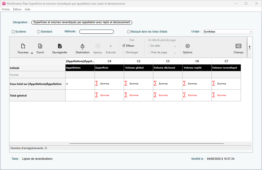Viewport: 262px width, 170px height.
Task: Collapse toolbar with the up arrow icon
Action: 249,47
